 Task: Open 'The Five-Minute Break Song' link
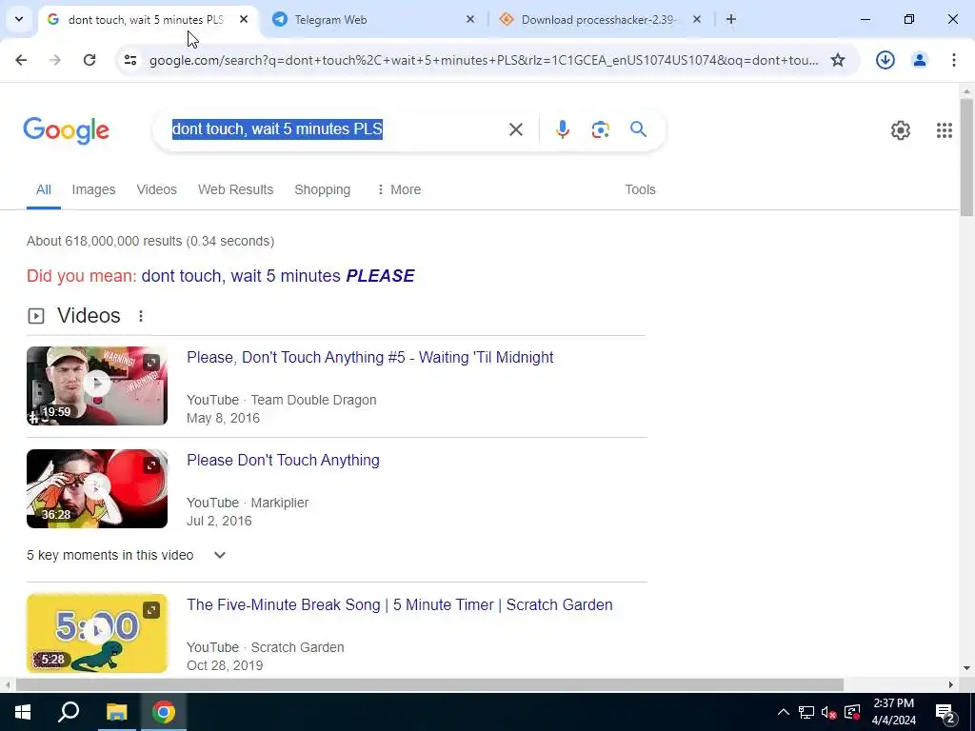399,604
